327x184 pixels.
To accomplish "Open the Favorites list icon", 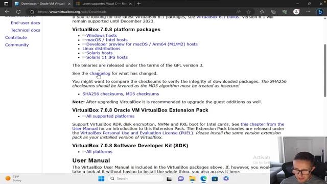I will 262,12.
